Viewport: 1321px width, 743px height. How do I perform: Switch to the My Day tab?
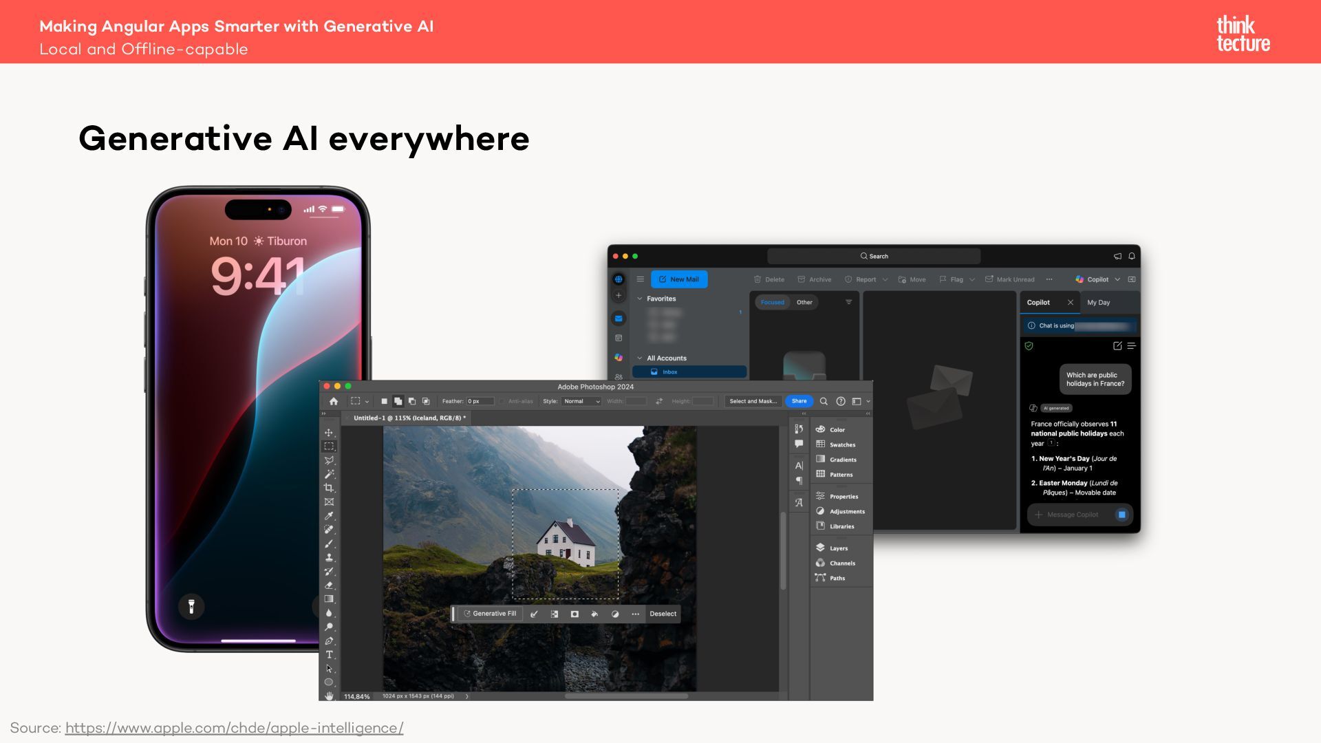[x=1098, y=302]
